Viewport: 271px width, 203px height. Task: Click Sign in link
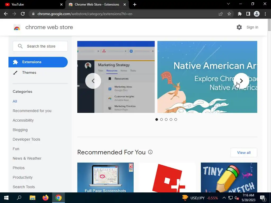point(252,27)
